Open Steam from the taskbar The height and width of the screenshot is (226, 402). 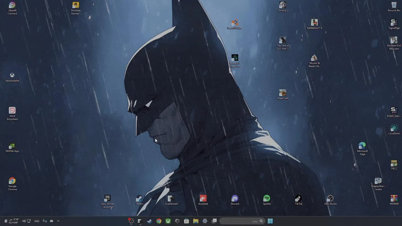(149, 221)
